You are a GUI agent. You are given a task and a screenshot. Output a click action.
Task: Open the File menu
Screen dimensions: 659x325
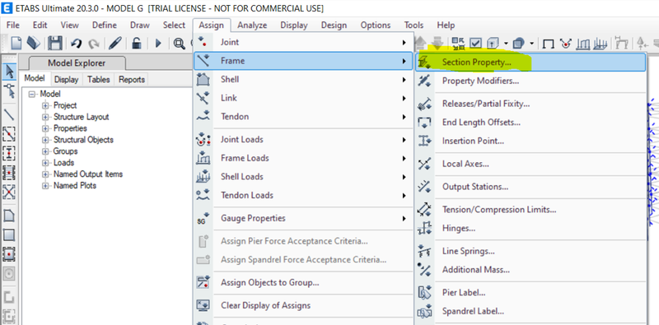pyautogui.click(x=13, y=26)
